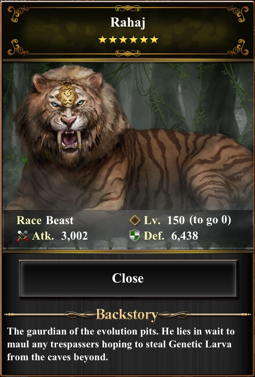Tap the crossed swords attack icon
The width and height of the screenshot is (255, 377).
point(23,236)
